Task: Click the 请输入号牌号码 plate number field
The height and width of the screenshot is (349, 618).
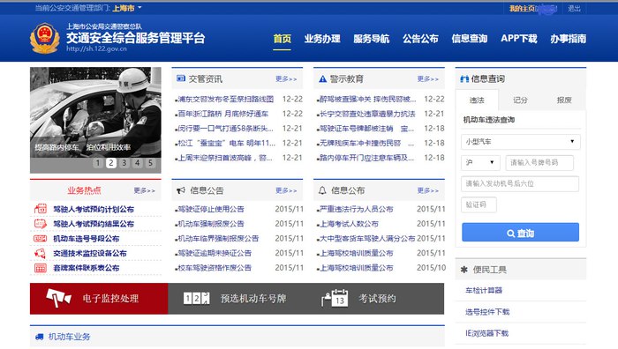Action: pyautogui.click(x=539, y=162)
